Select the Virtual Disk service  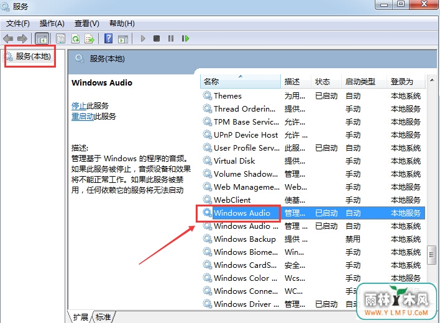tap(313, 161)
